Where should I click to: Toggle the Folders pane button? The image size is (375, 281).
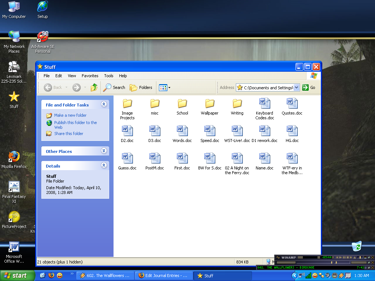(141, 87)
